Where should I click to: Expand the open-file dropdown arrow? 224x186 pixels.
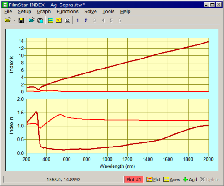(x=15, y=20)
